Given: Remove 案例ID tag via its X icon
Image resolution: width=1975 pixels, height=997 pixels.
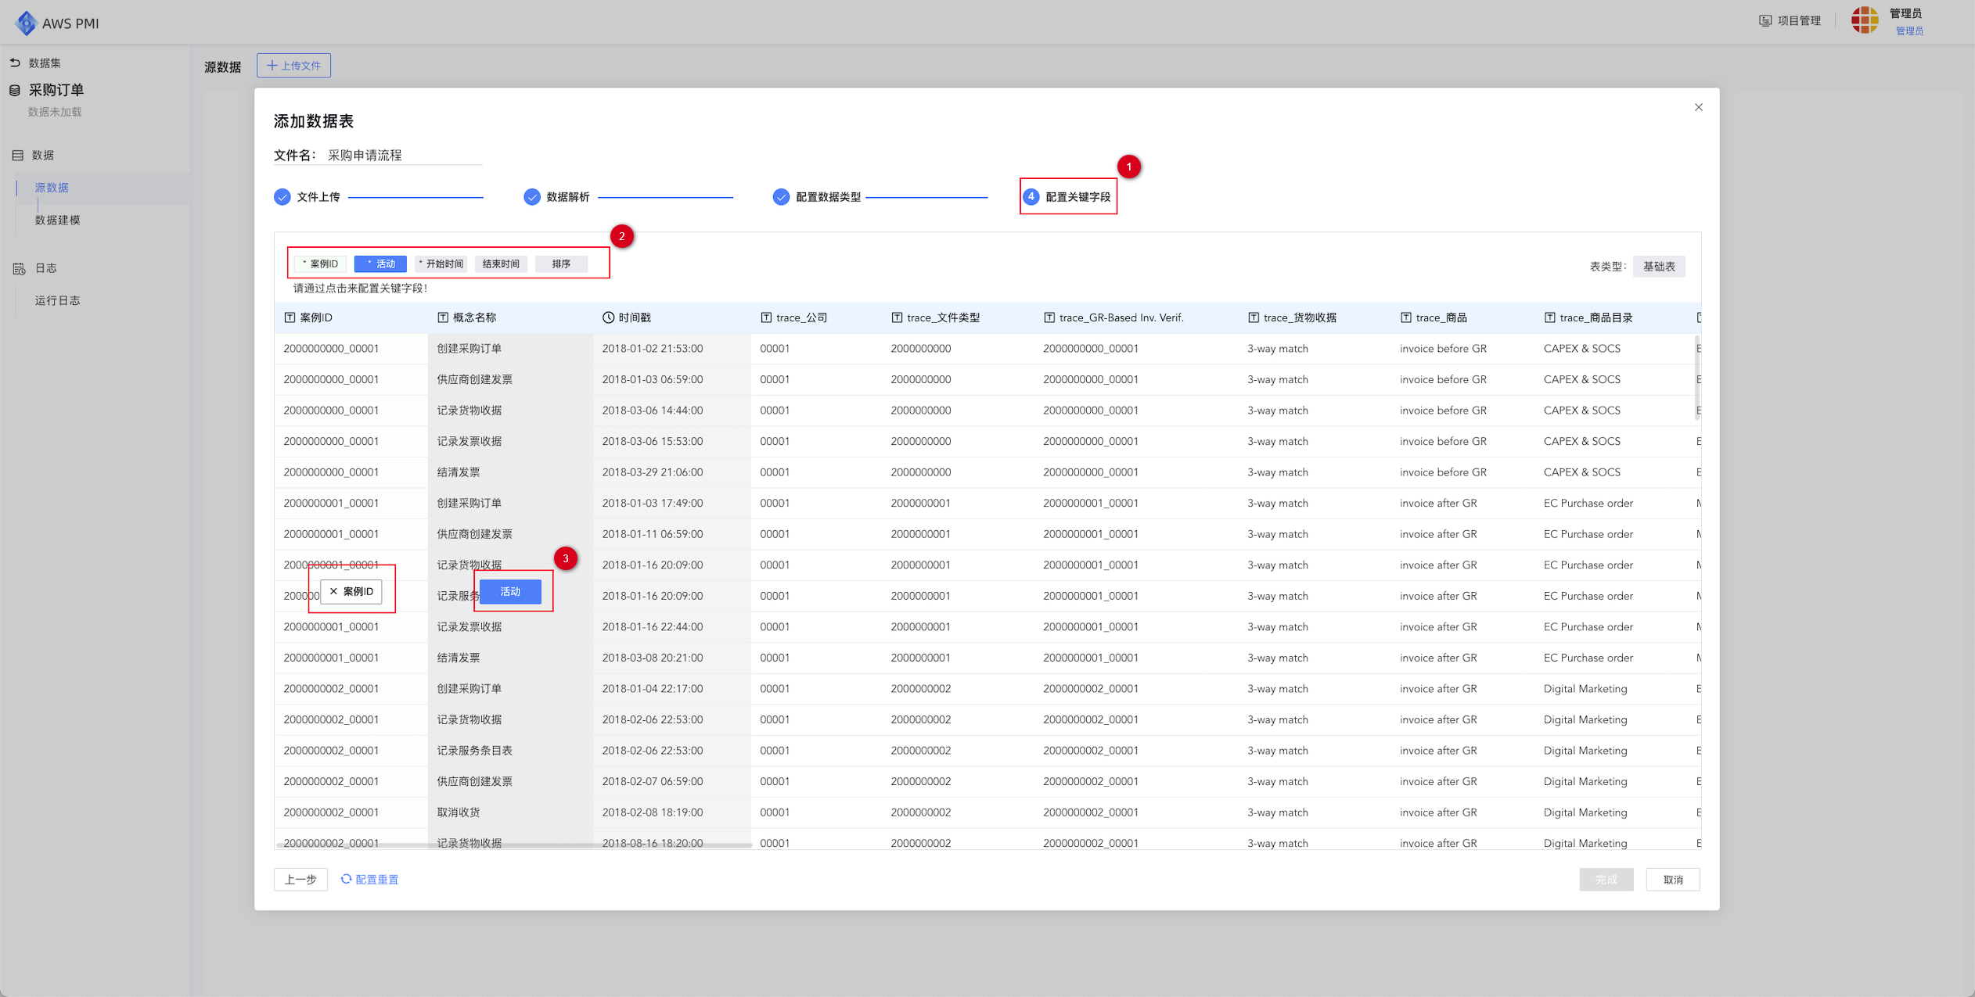Looking at the screenshot, I should coord(333,591).
